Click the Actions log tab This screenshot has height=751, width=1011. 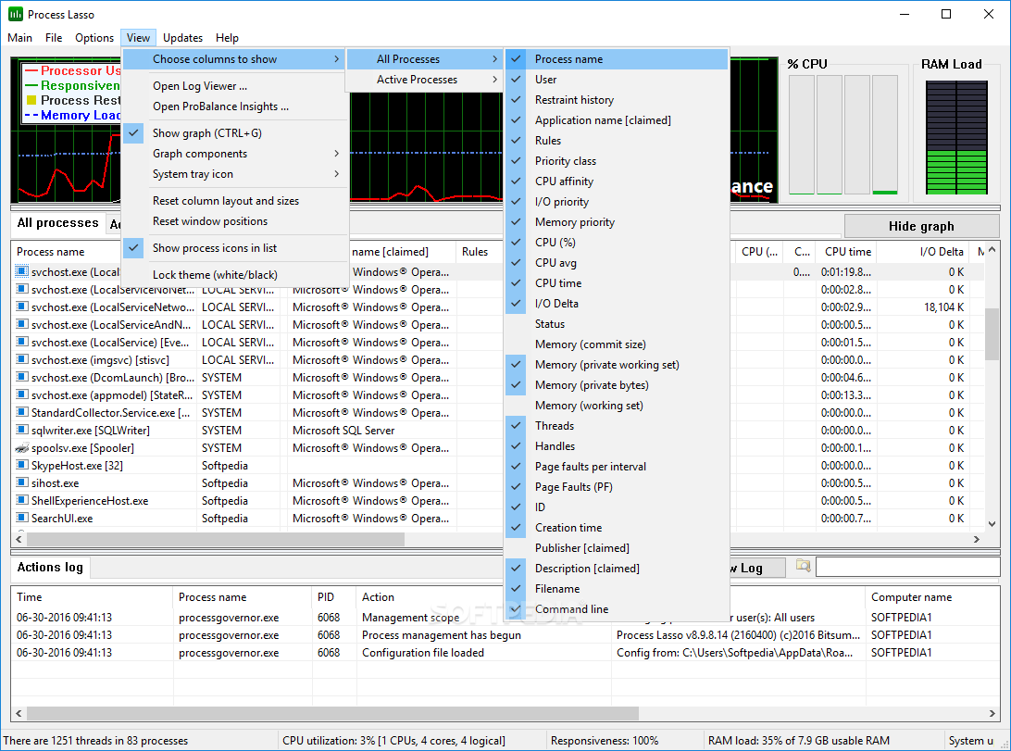point(50,568)
